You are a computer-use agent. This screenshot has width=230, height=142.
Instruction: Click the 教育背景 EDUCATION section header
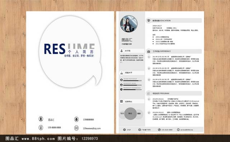coord(174,20)
